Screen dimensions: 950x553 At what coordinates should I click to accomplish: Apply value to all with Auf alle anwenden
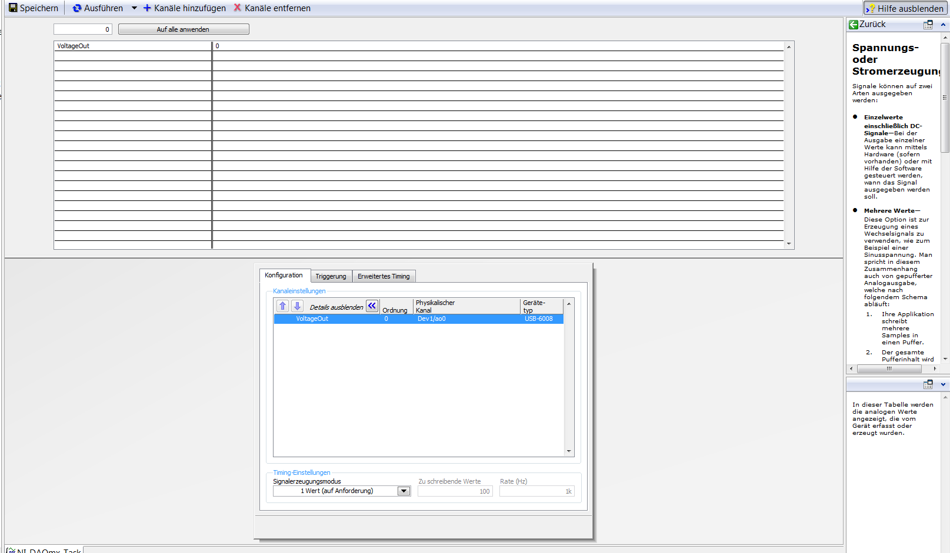[x=184, y=29]
